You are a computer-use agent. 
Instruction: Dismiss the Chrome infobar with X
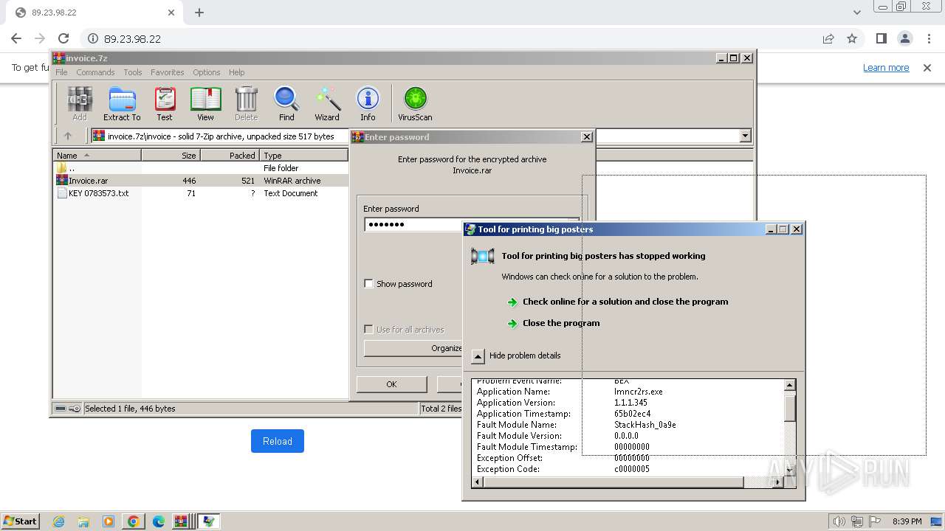(x=927, y=67)
